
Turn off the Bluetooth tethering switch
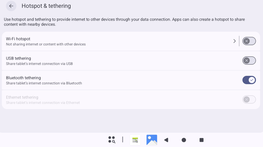pos(249,80)
